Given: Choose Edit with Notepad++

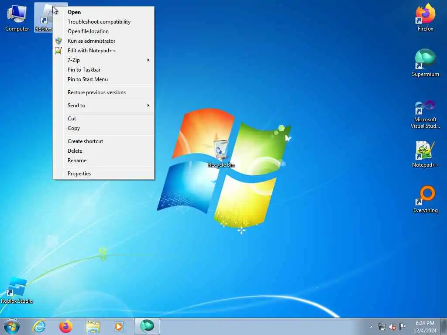Looking at the screenshot, I should click(104, 51).
